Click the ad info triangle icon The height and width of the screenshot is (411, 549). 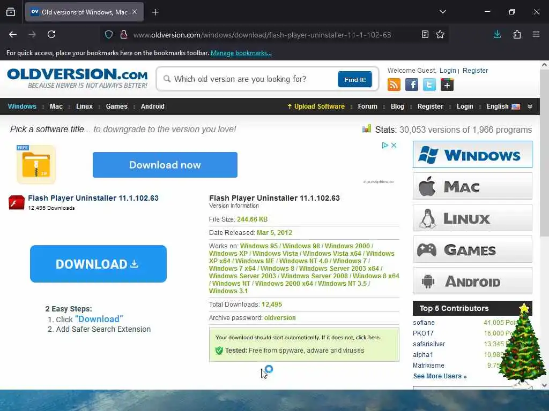385,146
